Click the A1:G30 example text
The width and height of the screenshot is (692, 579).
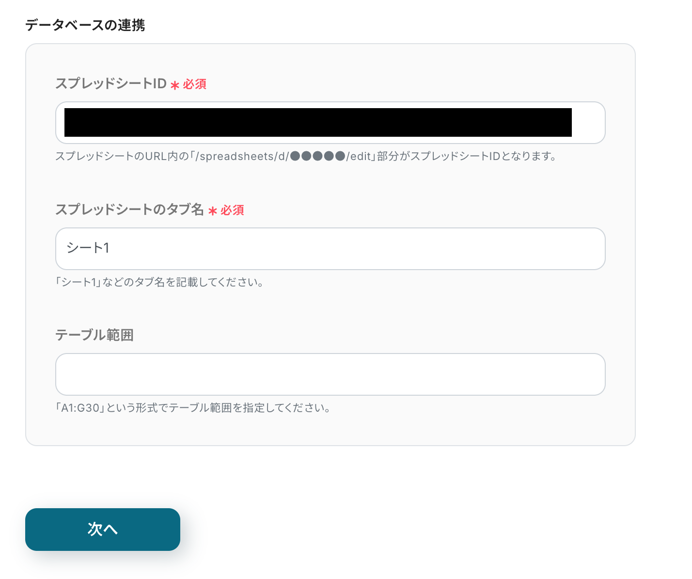tap(80, 408)
